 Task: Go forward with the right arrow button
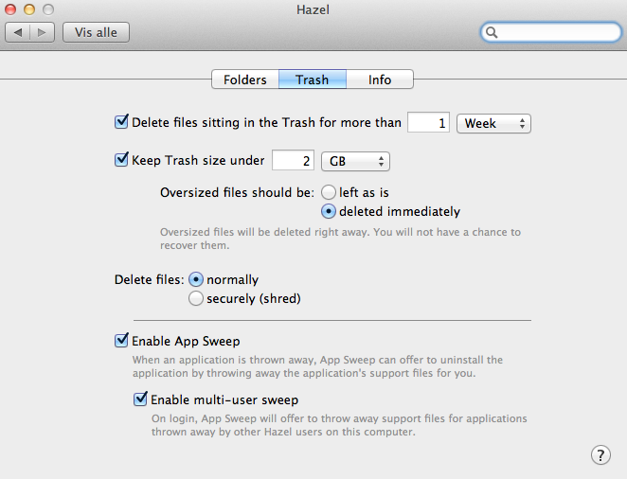coord(42,32)
